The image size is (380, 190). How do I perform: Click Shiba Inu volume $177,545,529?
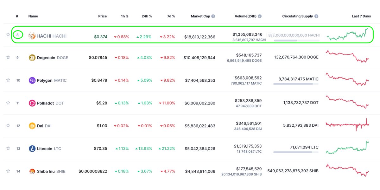click(249, 169)
